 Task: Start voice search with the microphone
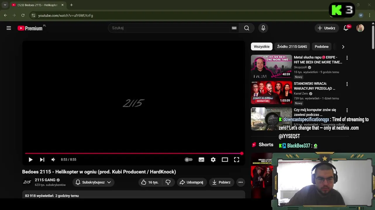263,28
